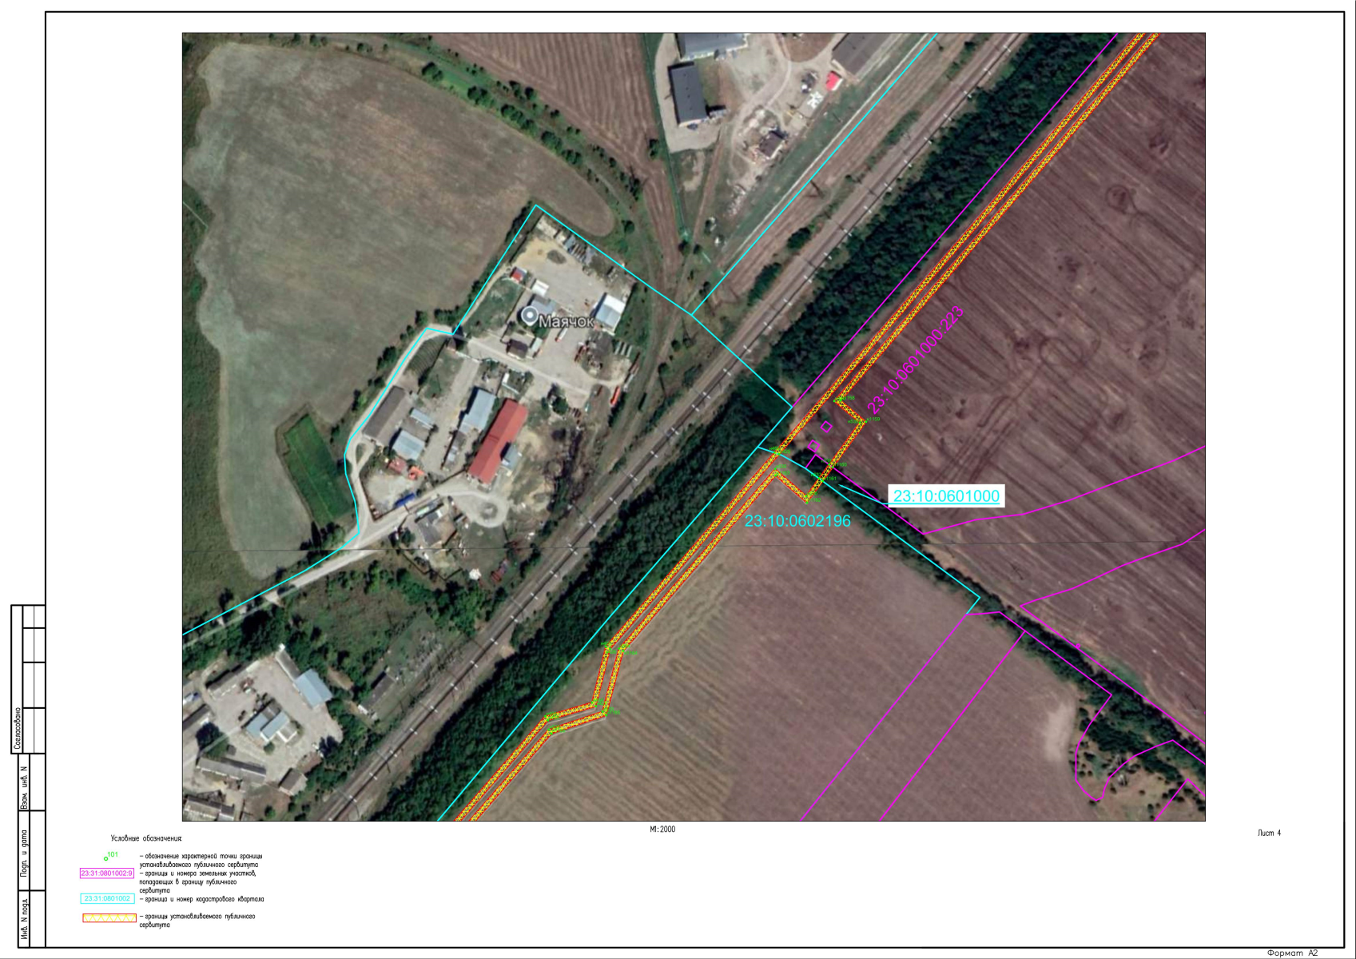
Task: Click the yellow-red servitude boundary legend swatch
Action: pyautogui.click(x=109, y=917)
